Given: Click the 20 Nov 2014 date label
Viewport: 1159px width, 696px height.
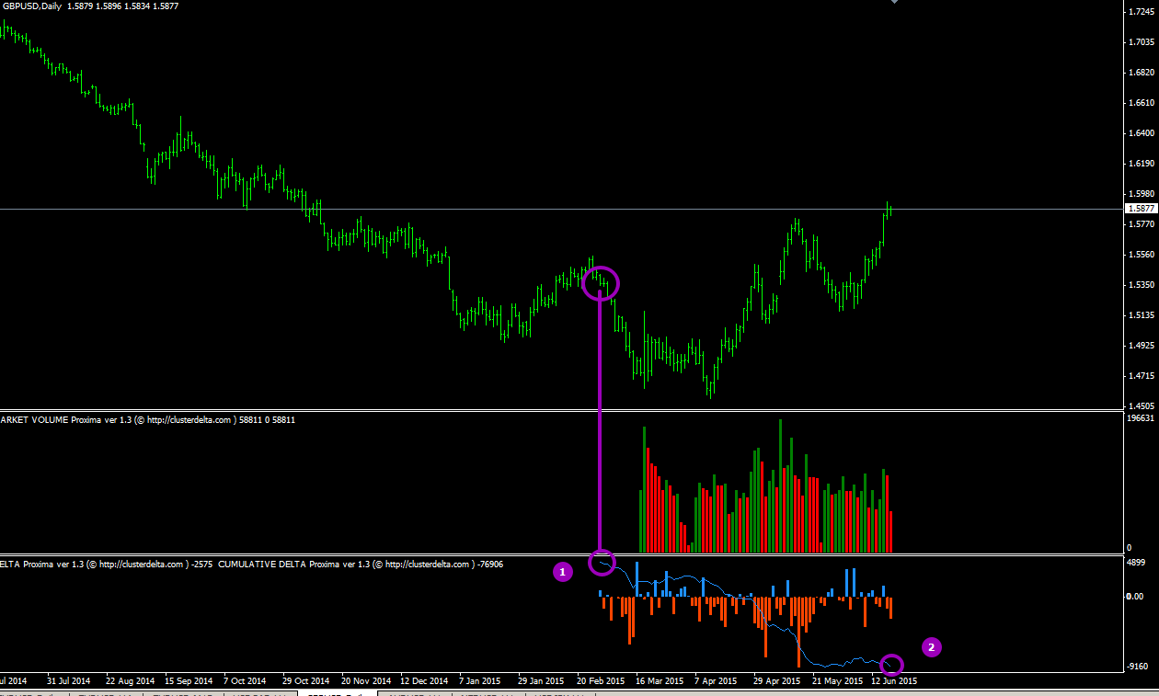Looking at the screenshot, I should coord(366,681).
